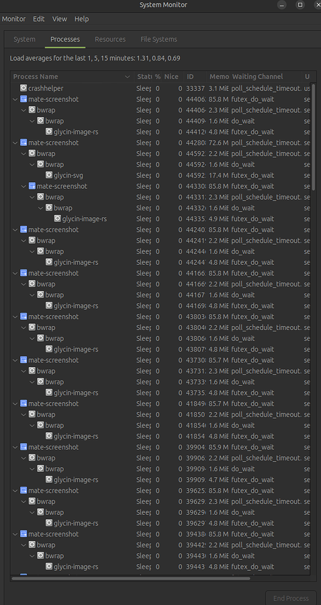
Task: Click icon of glycin-image-rs using 4.9 MiB
Action: click(x=58, y=218)
